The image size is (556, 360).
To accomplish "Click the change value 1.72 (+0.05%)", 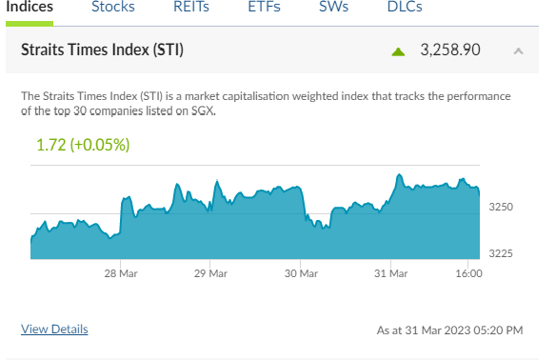I will (x=83, y=145).
